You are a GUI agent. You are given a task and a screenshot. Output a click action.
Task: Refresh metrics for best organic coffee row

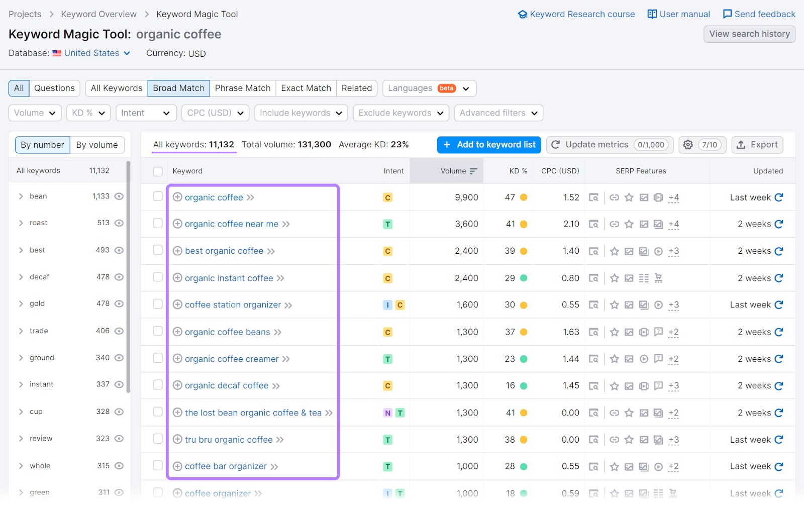[x=779, y=251]
